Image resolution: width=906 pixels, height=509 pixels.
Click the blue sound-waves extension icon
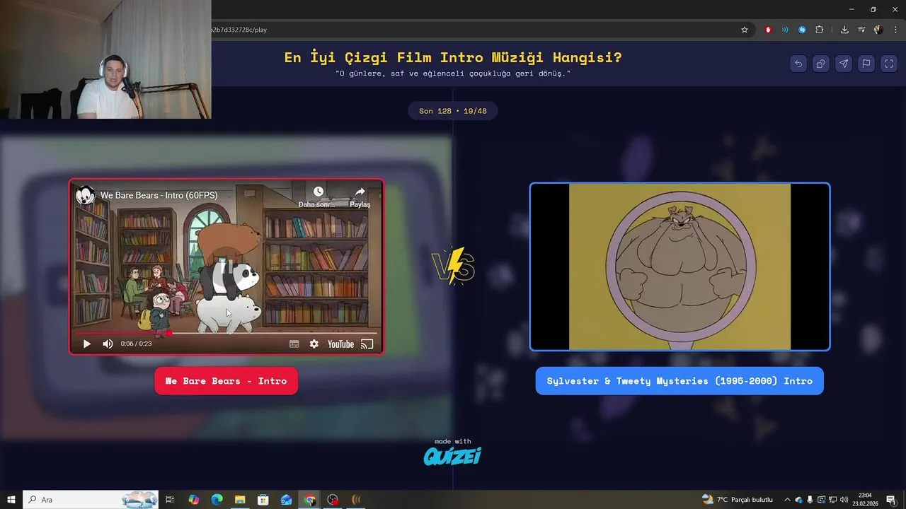point(785,30)
